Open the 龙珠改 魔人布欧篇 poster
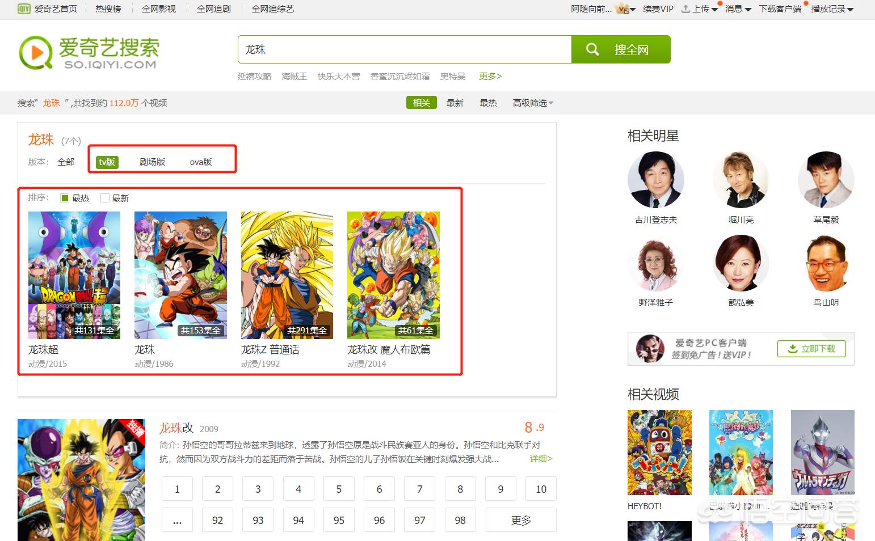Viewport: 875px width, 541px height. tap(393, 275)
